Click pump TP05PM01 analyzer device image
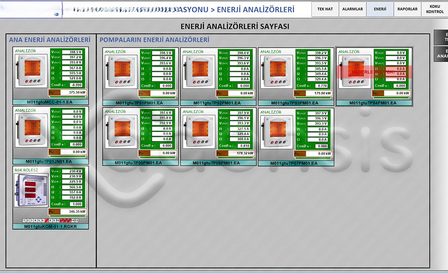Image resolution: width=448 pixels, height=273 pixels. pos(121,132)
